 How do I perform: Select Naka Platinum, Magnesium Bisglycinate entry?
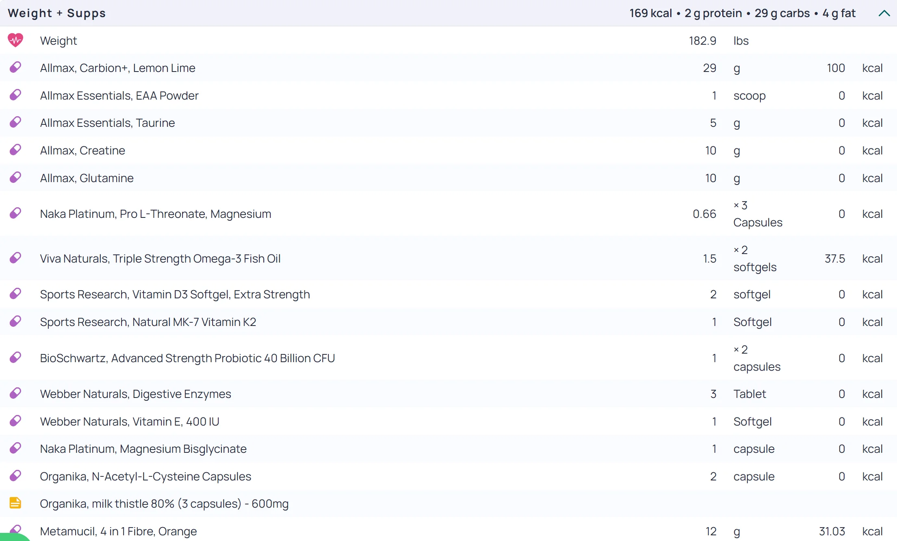[143, 449]
